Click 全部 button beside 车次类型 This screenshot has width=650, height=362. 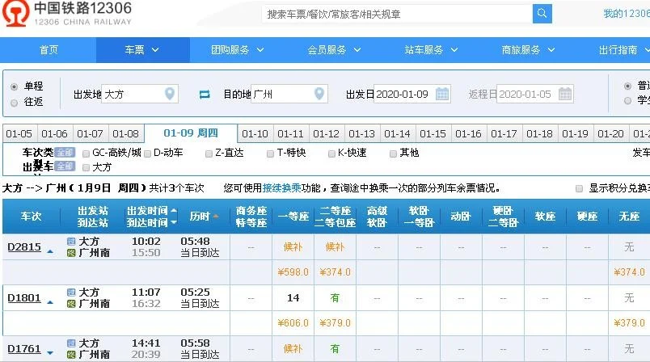click(x=65, y=153)
